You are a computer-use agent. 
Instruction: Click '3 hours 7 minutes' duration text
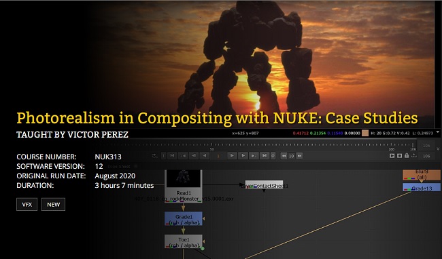[x=124, y=185]
